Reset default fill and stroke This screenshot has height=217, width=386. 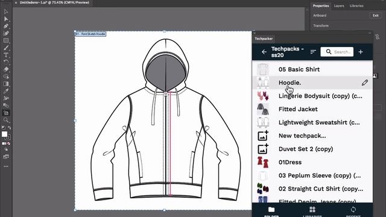pos(3,128)
